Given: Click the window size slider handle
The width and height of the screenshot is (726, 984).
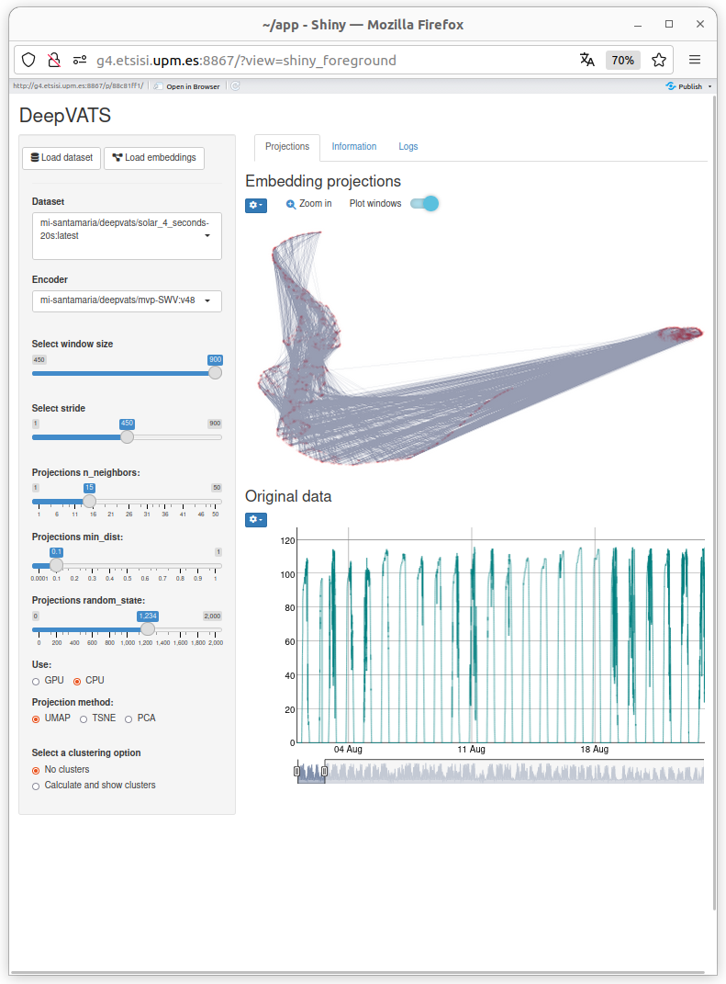Looking at the screenshot, I should pyautogui.click(x=215, y=373).
